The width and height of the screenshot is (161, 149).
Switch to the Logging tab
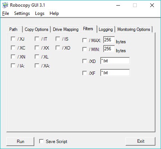tap(106, 29)
